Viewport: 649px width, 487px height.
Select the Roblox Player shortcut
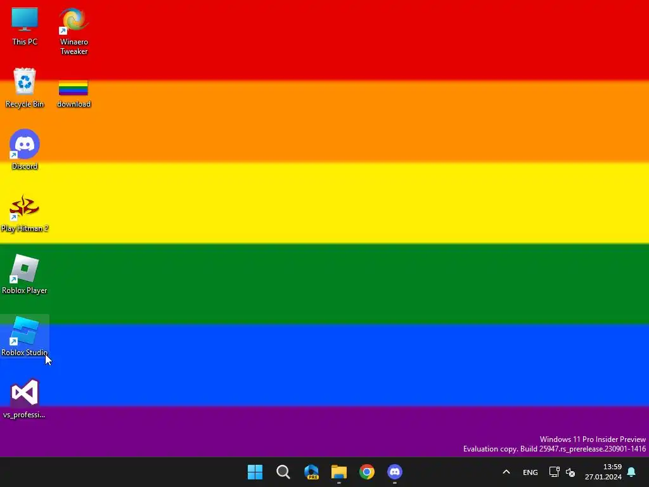click(x=25, y=274)
